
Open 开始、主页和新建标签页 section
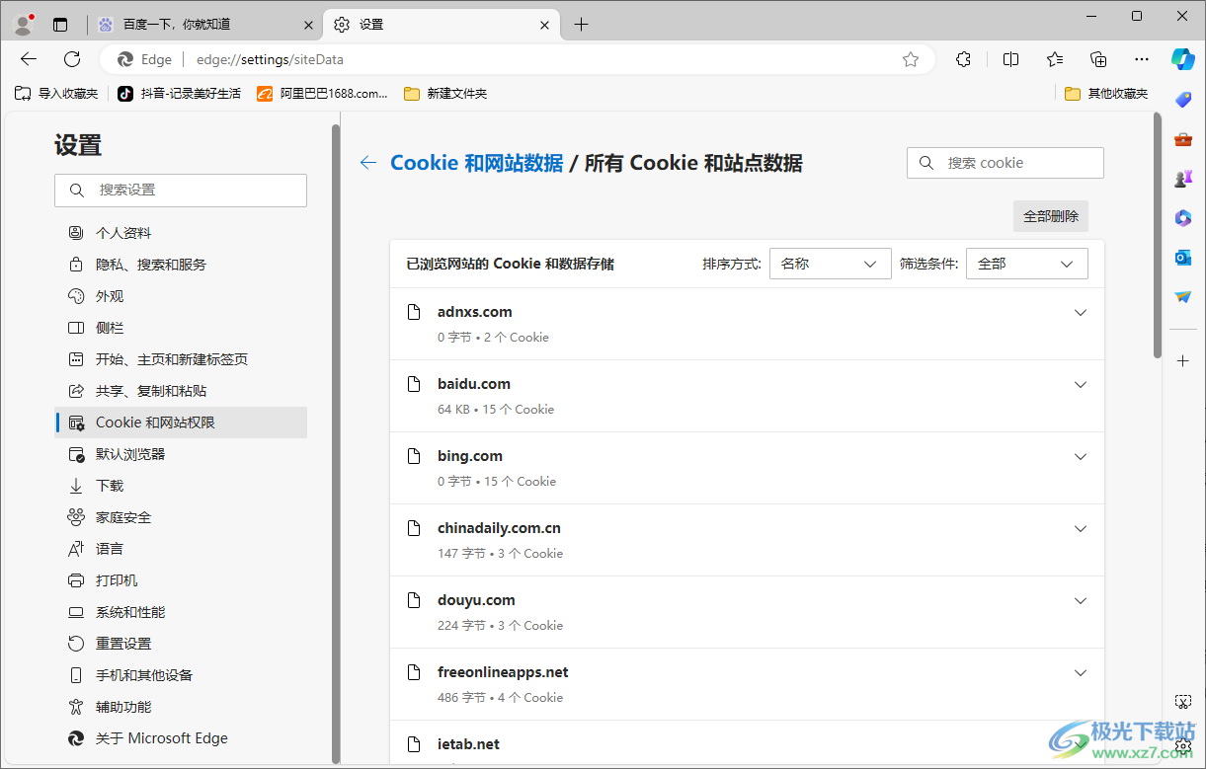pos(181,359)
